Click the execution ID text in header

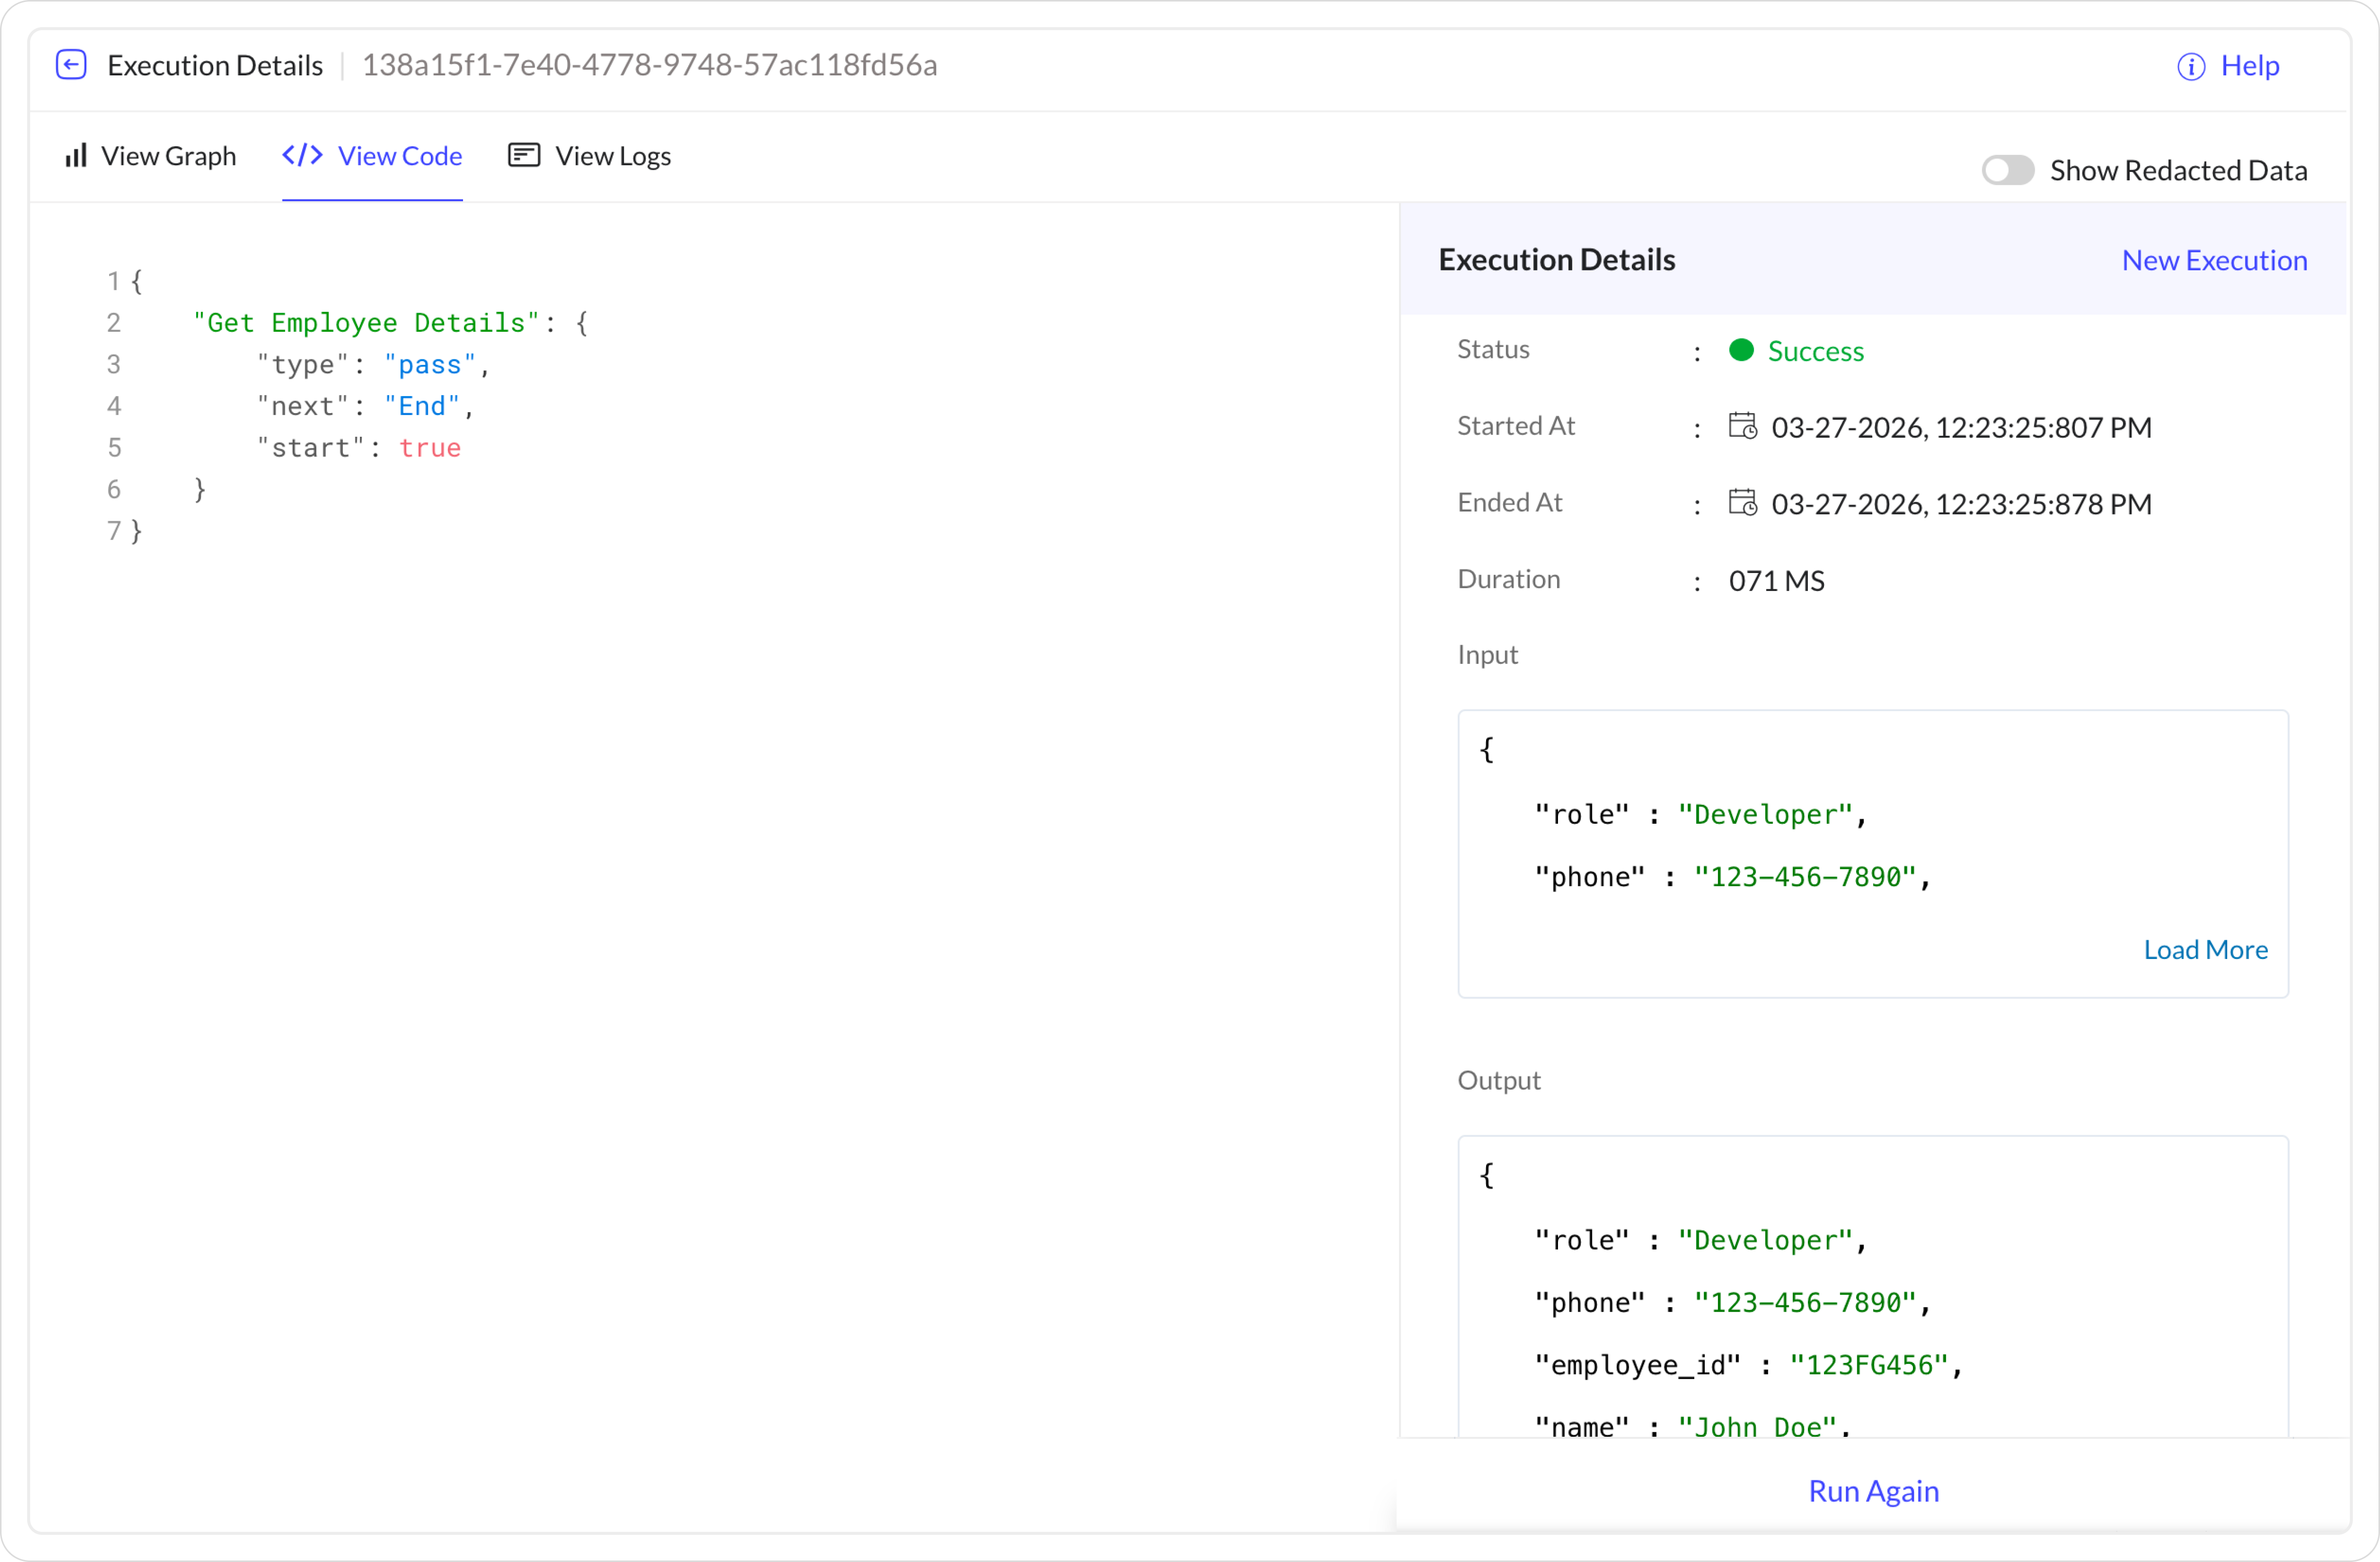click(649, 65)
